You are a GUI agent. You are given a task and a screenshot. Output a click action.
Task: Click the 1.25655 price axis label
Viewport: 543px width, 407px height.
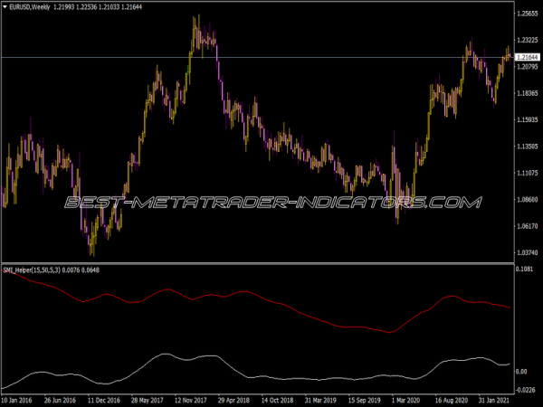click(x=527, y=14)
